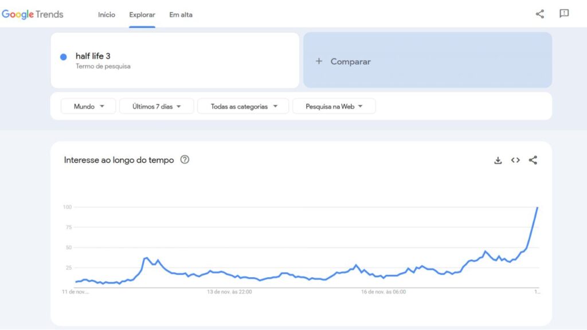Click the 13 de nov. às 22:00 axis label

point(229,292)
